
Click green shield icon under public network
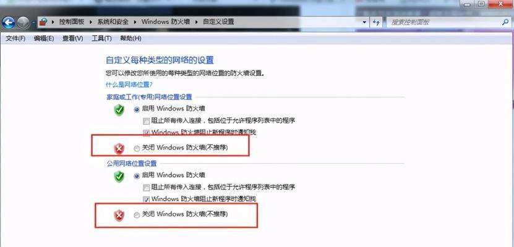pyautogui.click(x=119, y=177)
